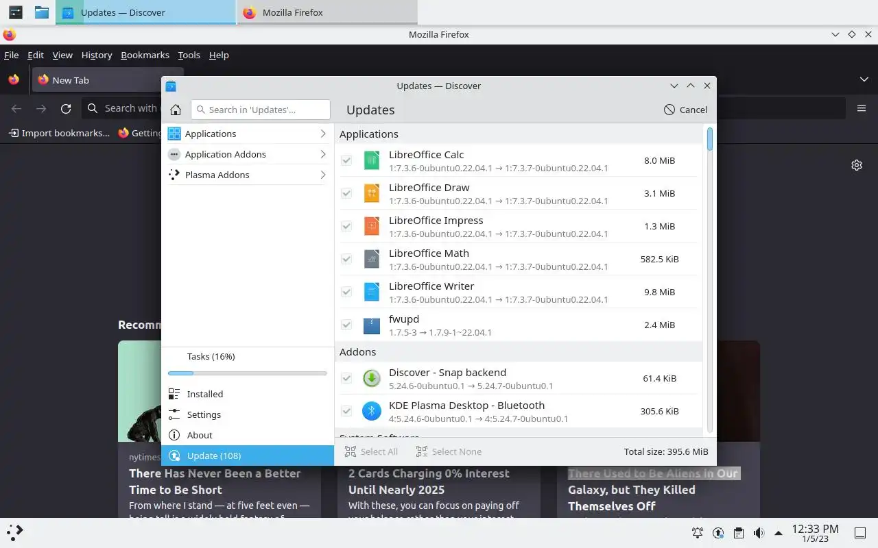
Task: Click the Installed list icon
Action: 174,394
